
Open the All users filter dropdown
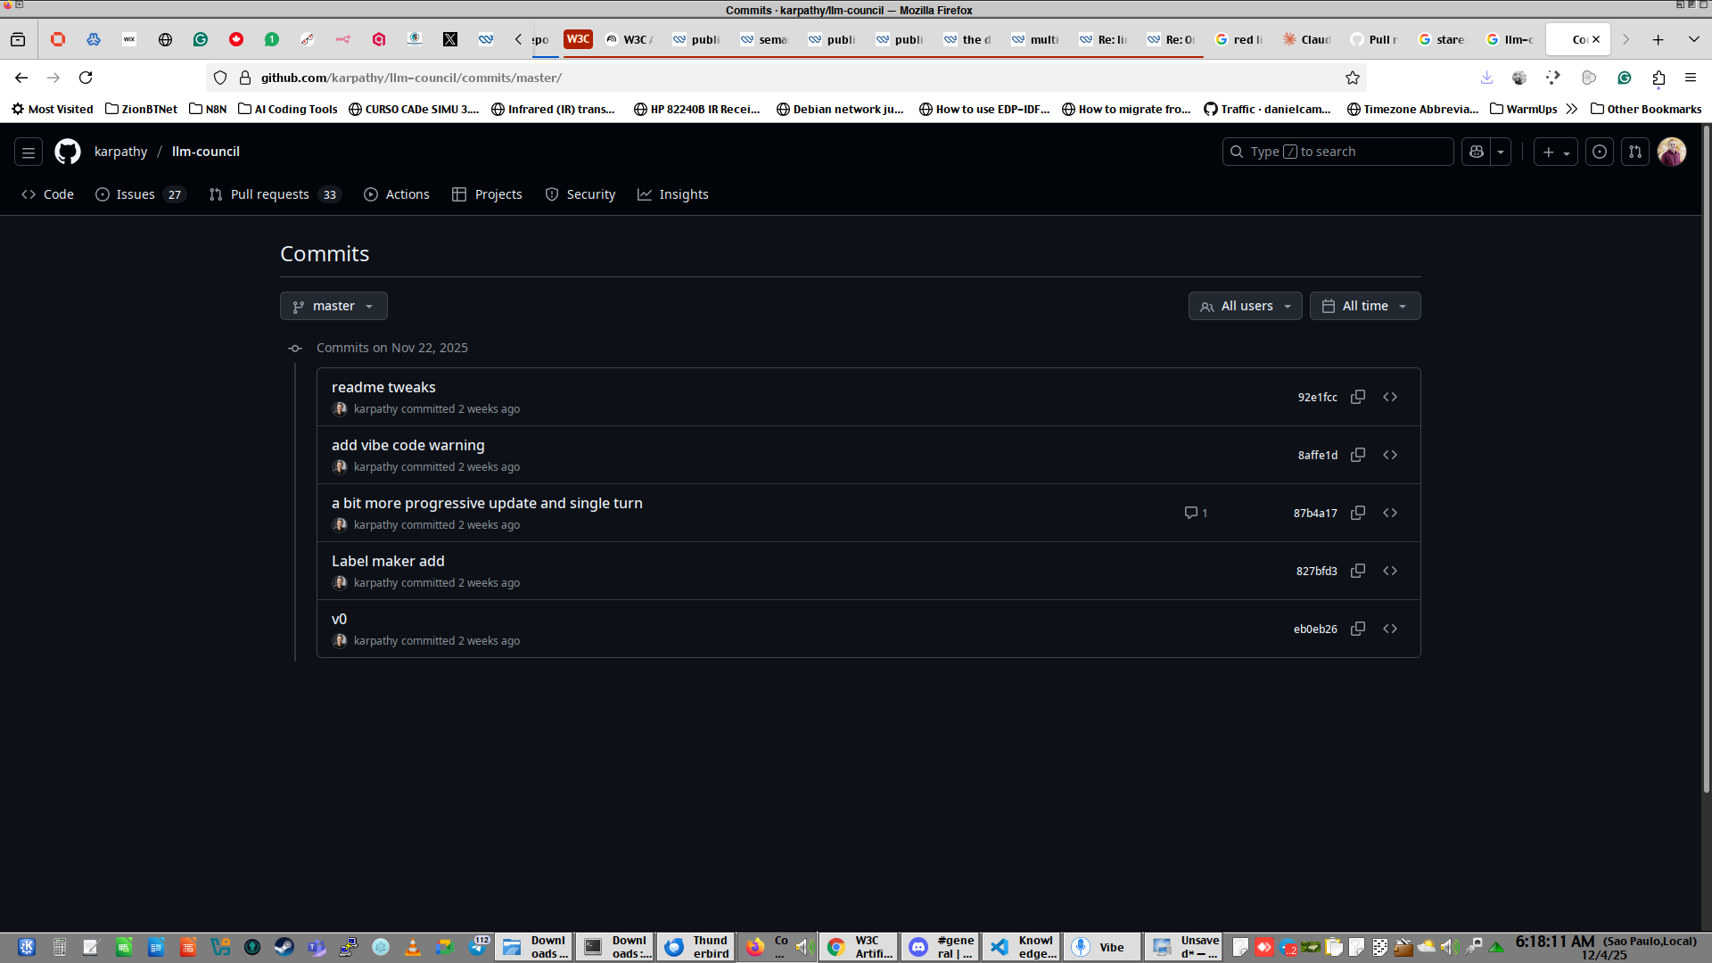coord(1245,306)
